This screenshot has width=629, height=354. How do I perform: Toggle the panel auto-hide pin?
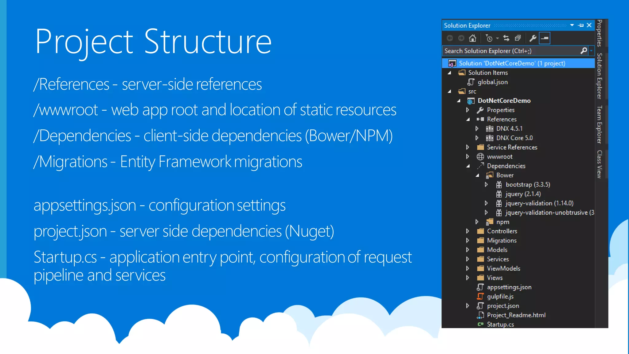click(x=581, y=25)
